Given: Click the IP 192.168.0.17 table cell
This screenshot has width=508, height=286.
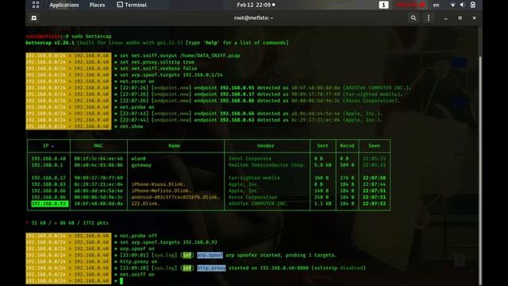Looking at the screenshot, I should (x=48, y=178).
